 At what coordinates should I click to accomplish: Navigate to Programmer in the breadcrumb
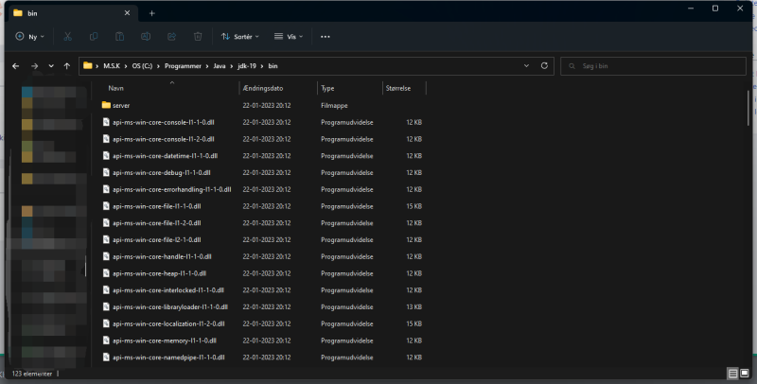click(183, 66)
